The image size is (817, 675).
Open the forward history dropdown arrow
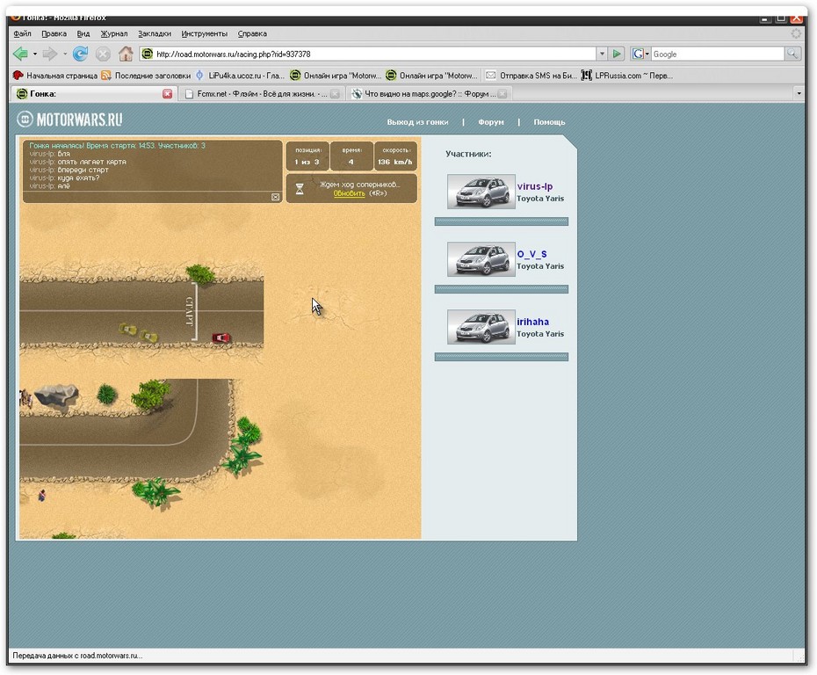click(x=65, y=54)
